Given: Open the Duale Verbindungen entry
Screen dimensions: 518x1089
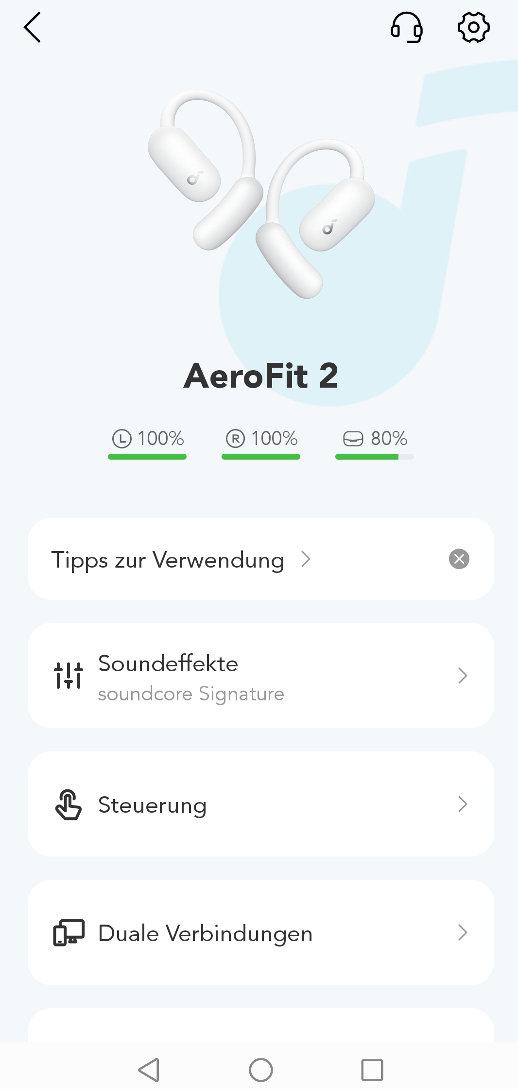Looking at the screenshot, I should pyautogui.click(x=205, y=933).
